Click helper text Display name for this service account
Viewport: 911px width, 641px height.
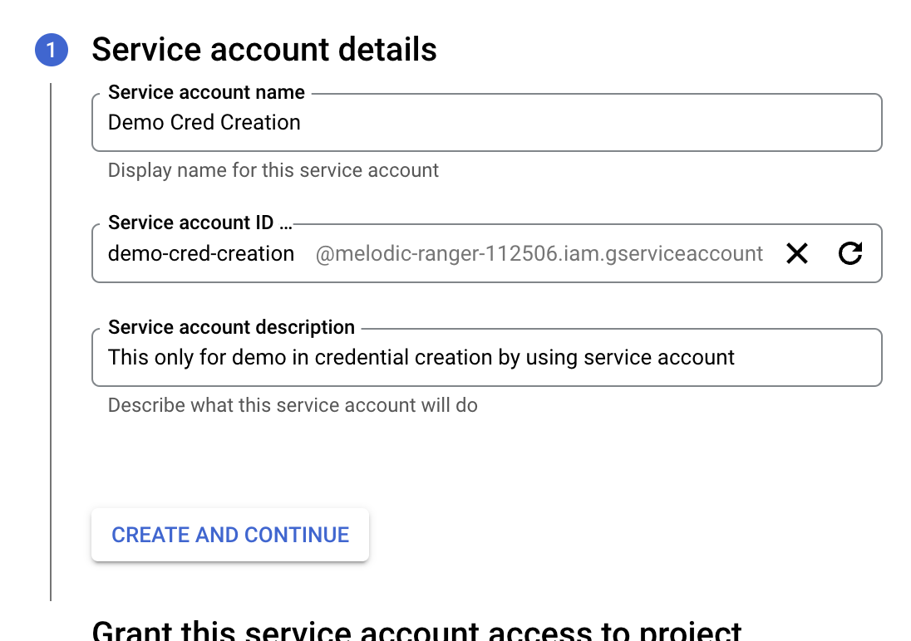[273, 170]
